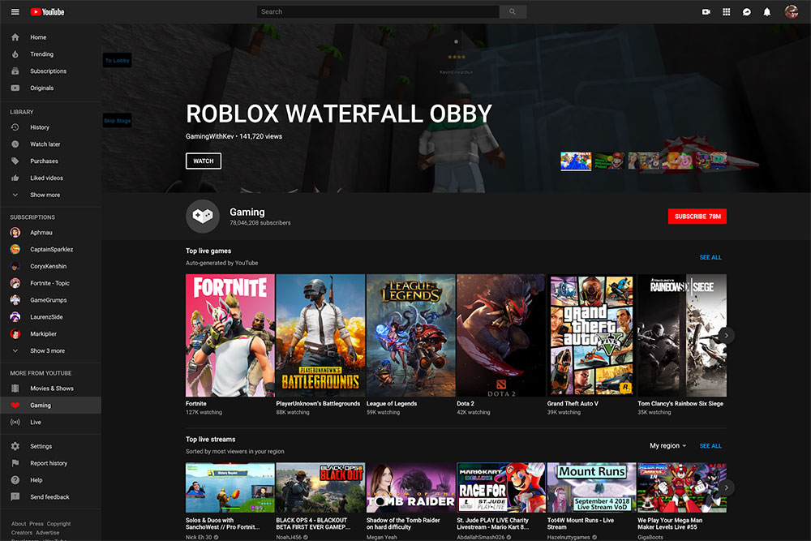Click the Aphmau channel avatar

click(x=15, y=232)
